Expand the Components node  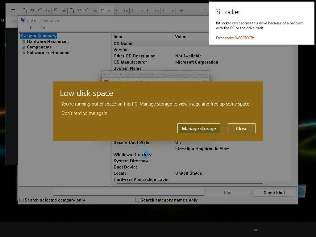point(23,47)
